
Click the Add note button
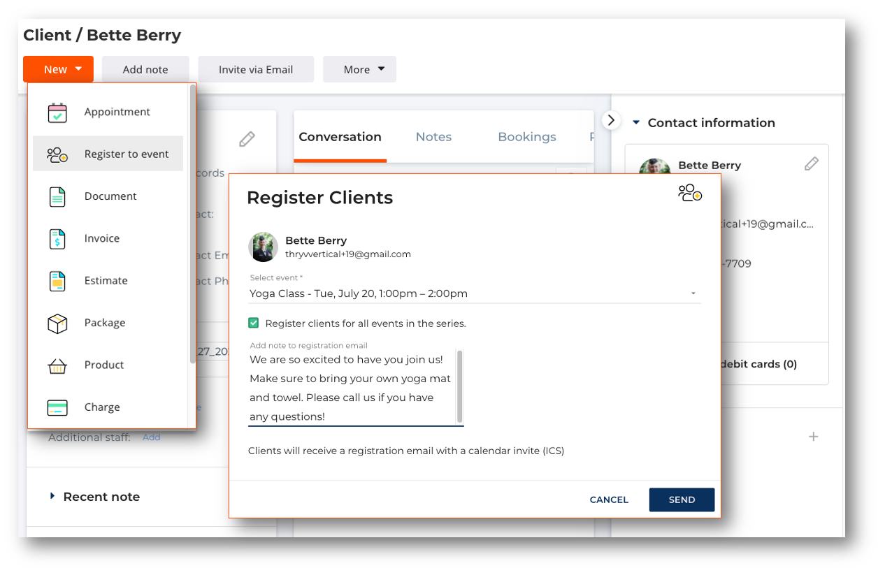(x=145, y=69)
